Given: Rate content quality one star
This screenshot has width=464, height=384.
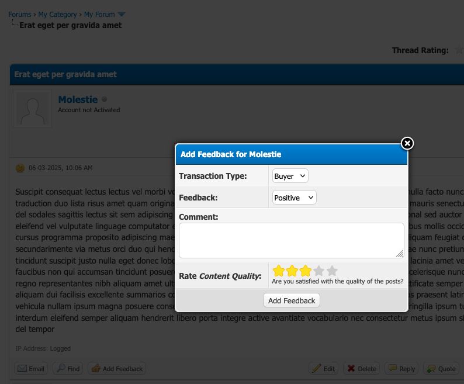Looking at the screenshot, I should click(279, 271).
